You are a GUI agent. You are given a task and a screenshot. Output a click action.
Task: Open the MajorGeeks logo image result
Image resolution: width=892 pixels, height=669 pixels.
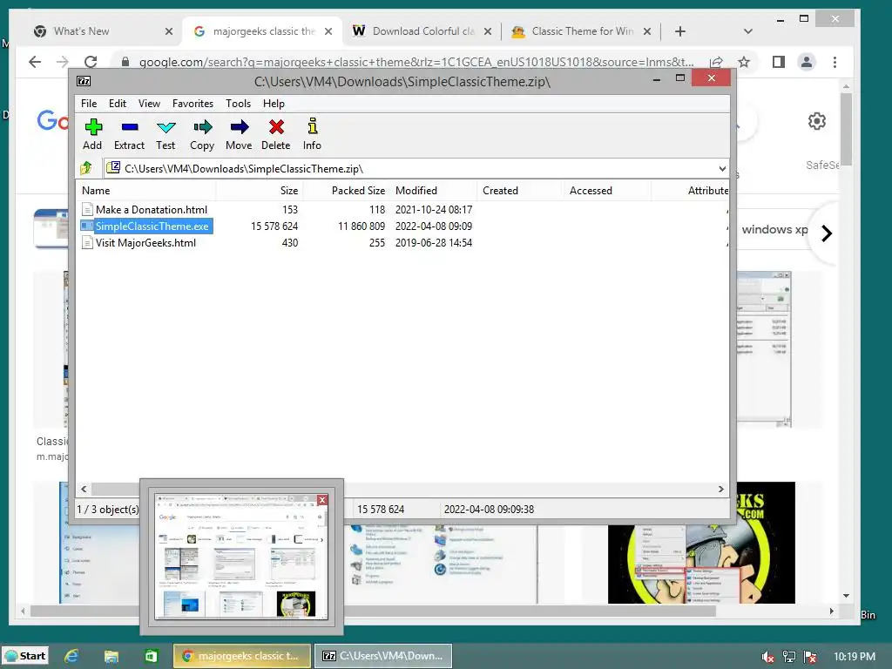point(701,543)
